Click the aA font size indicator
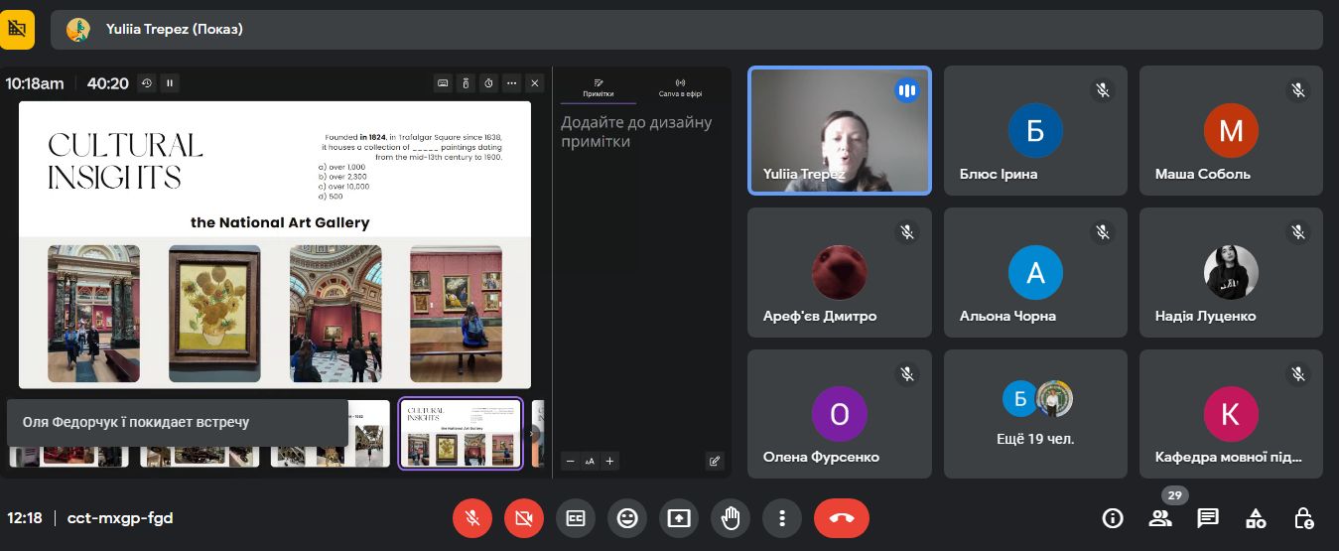Screen dimensions: 1339x551 click(590, 461)
